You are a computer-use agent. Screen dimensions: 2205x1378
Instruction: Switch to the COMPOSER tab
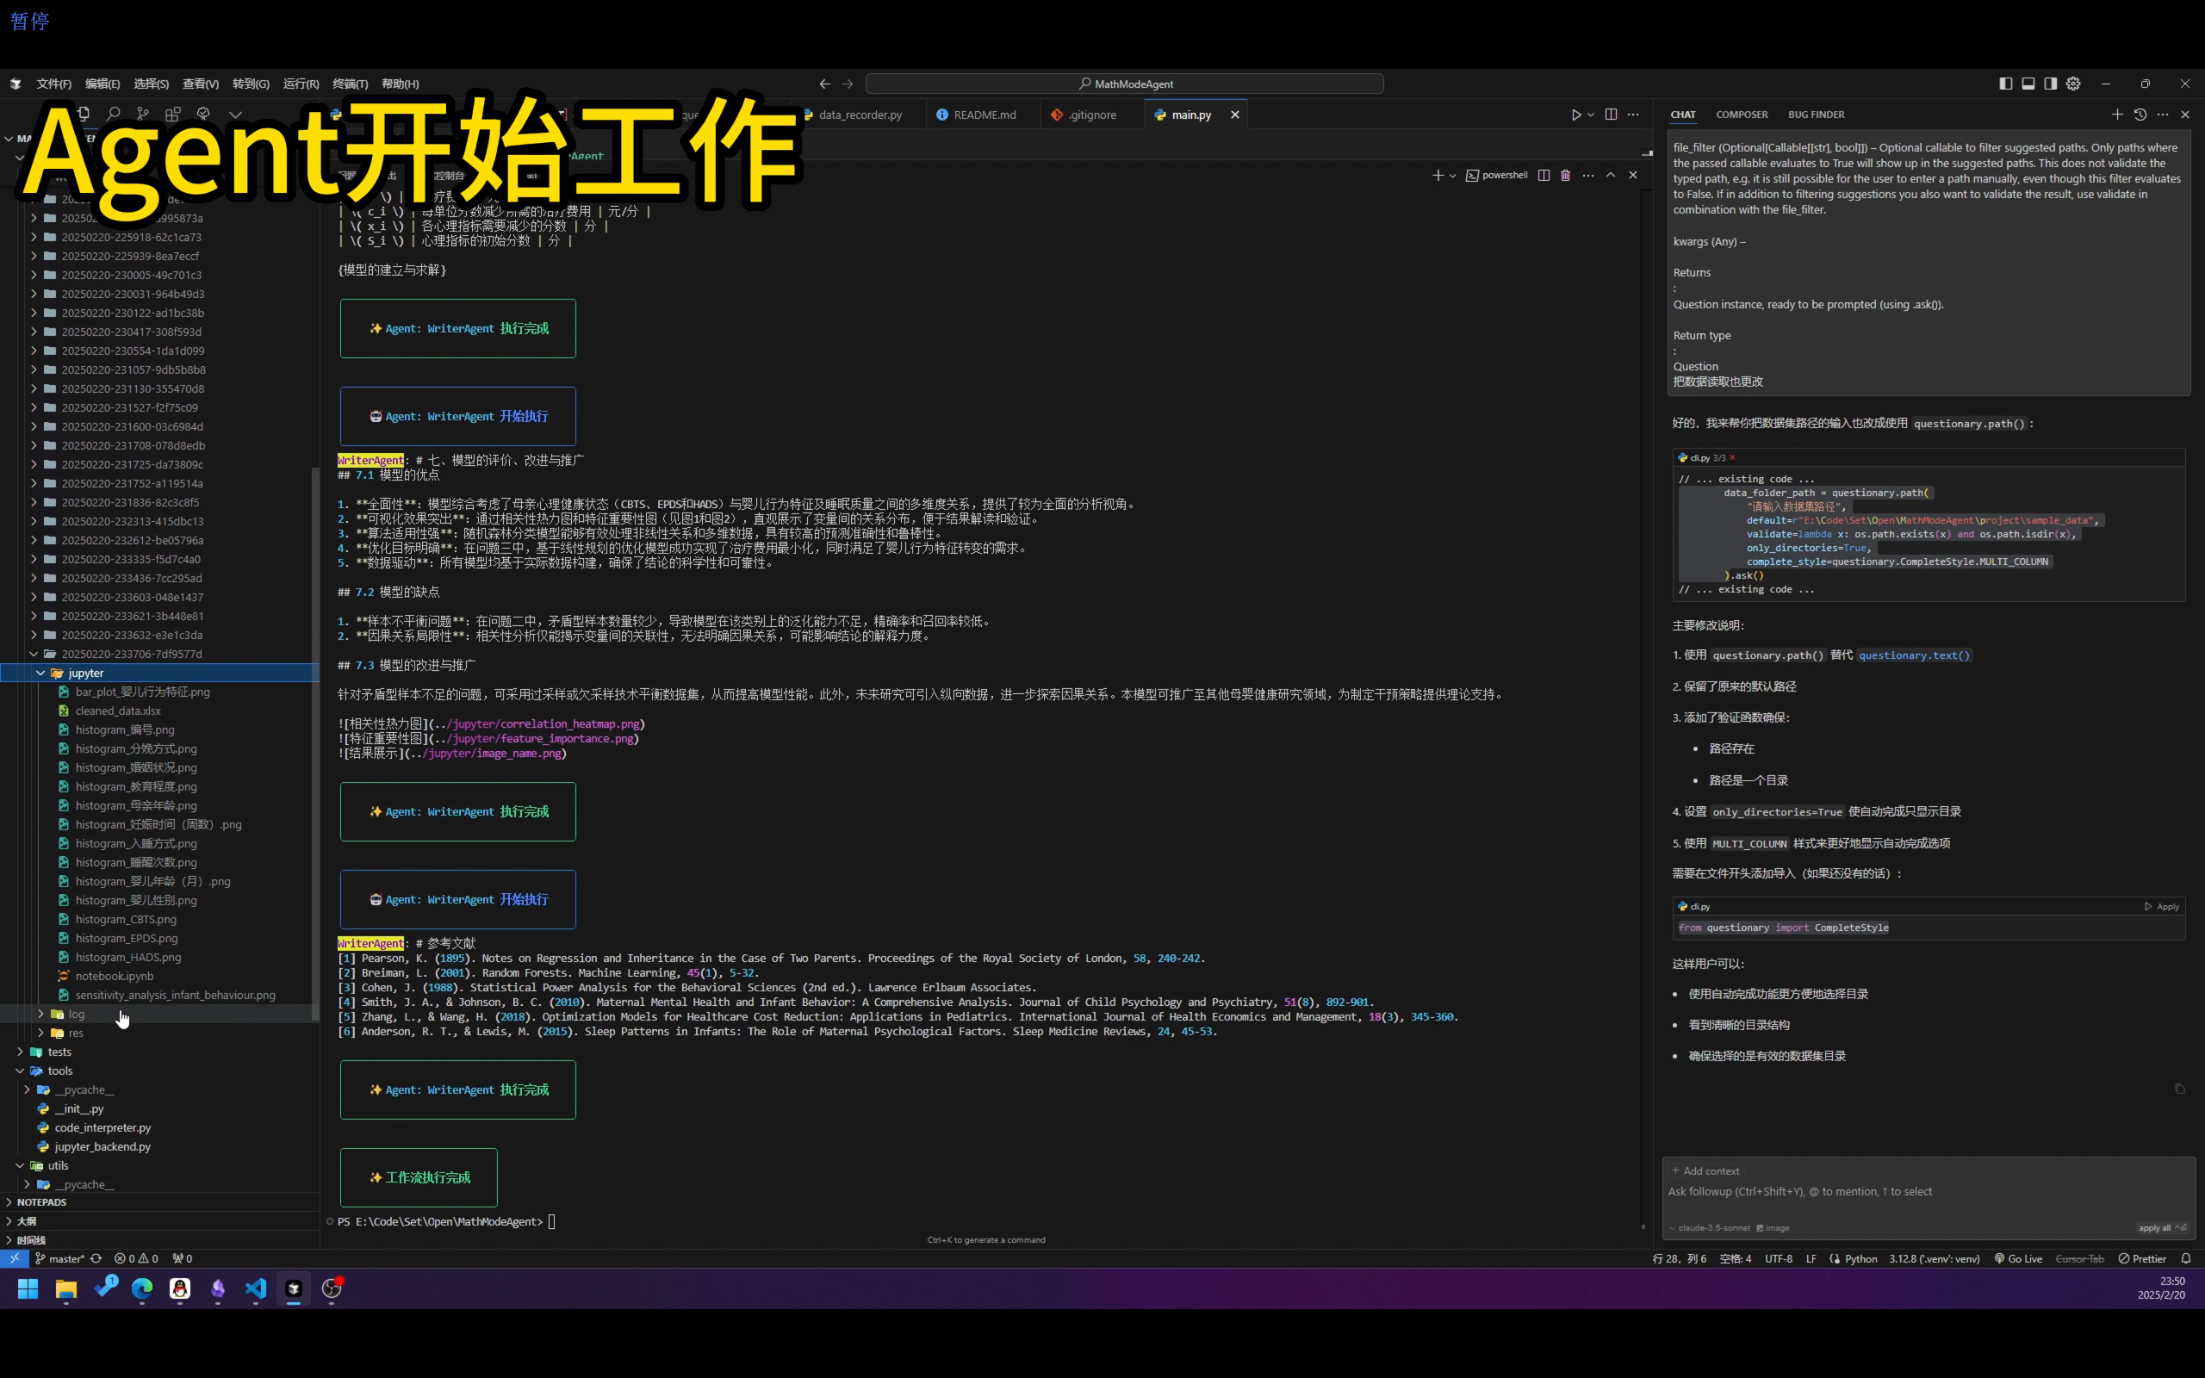point(1742,114)
